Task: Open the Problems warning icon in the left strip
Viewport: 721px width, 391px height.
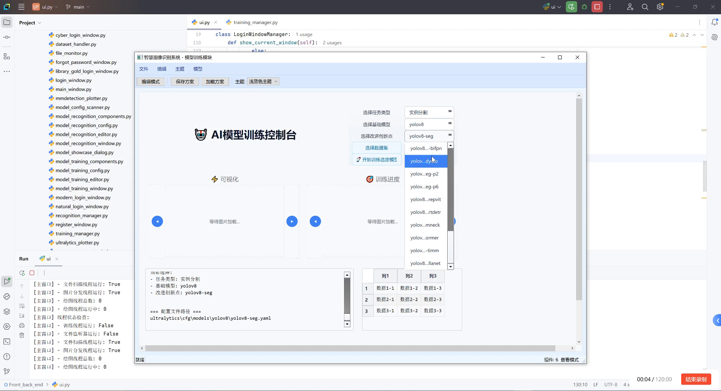Action: (x=7, y=356)
